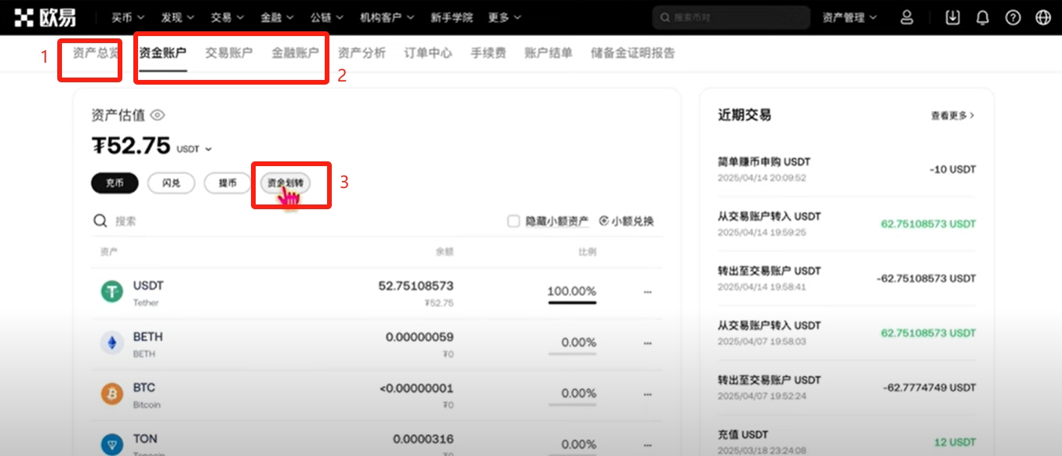Click the OKX logo in header
The width and height of the screenshot is (1062, 456).
tap(48, 17)
